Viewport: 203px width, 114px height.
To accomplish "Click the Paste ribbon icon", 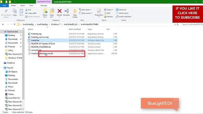I will [21, 11].
